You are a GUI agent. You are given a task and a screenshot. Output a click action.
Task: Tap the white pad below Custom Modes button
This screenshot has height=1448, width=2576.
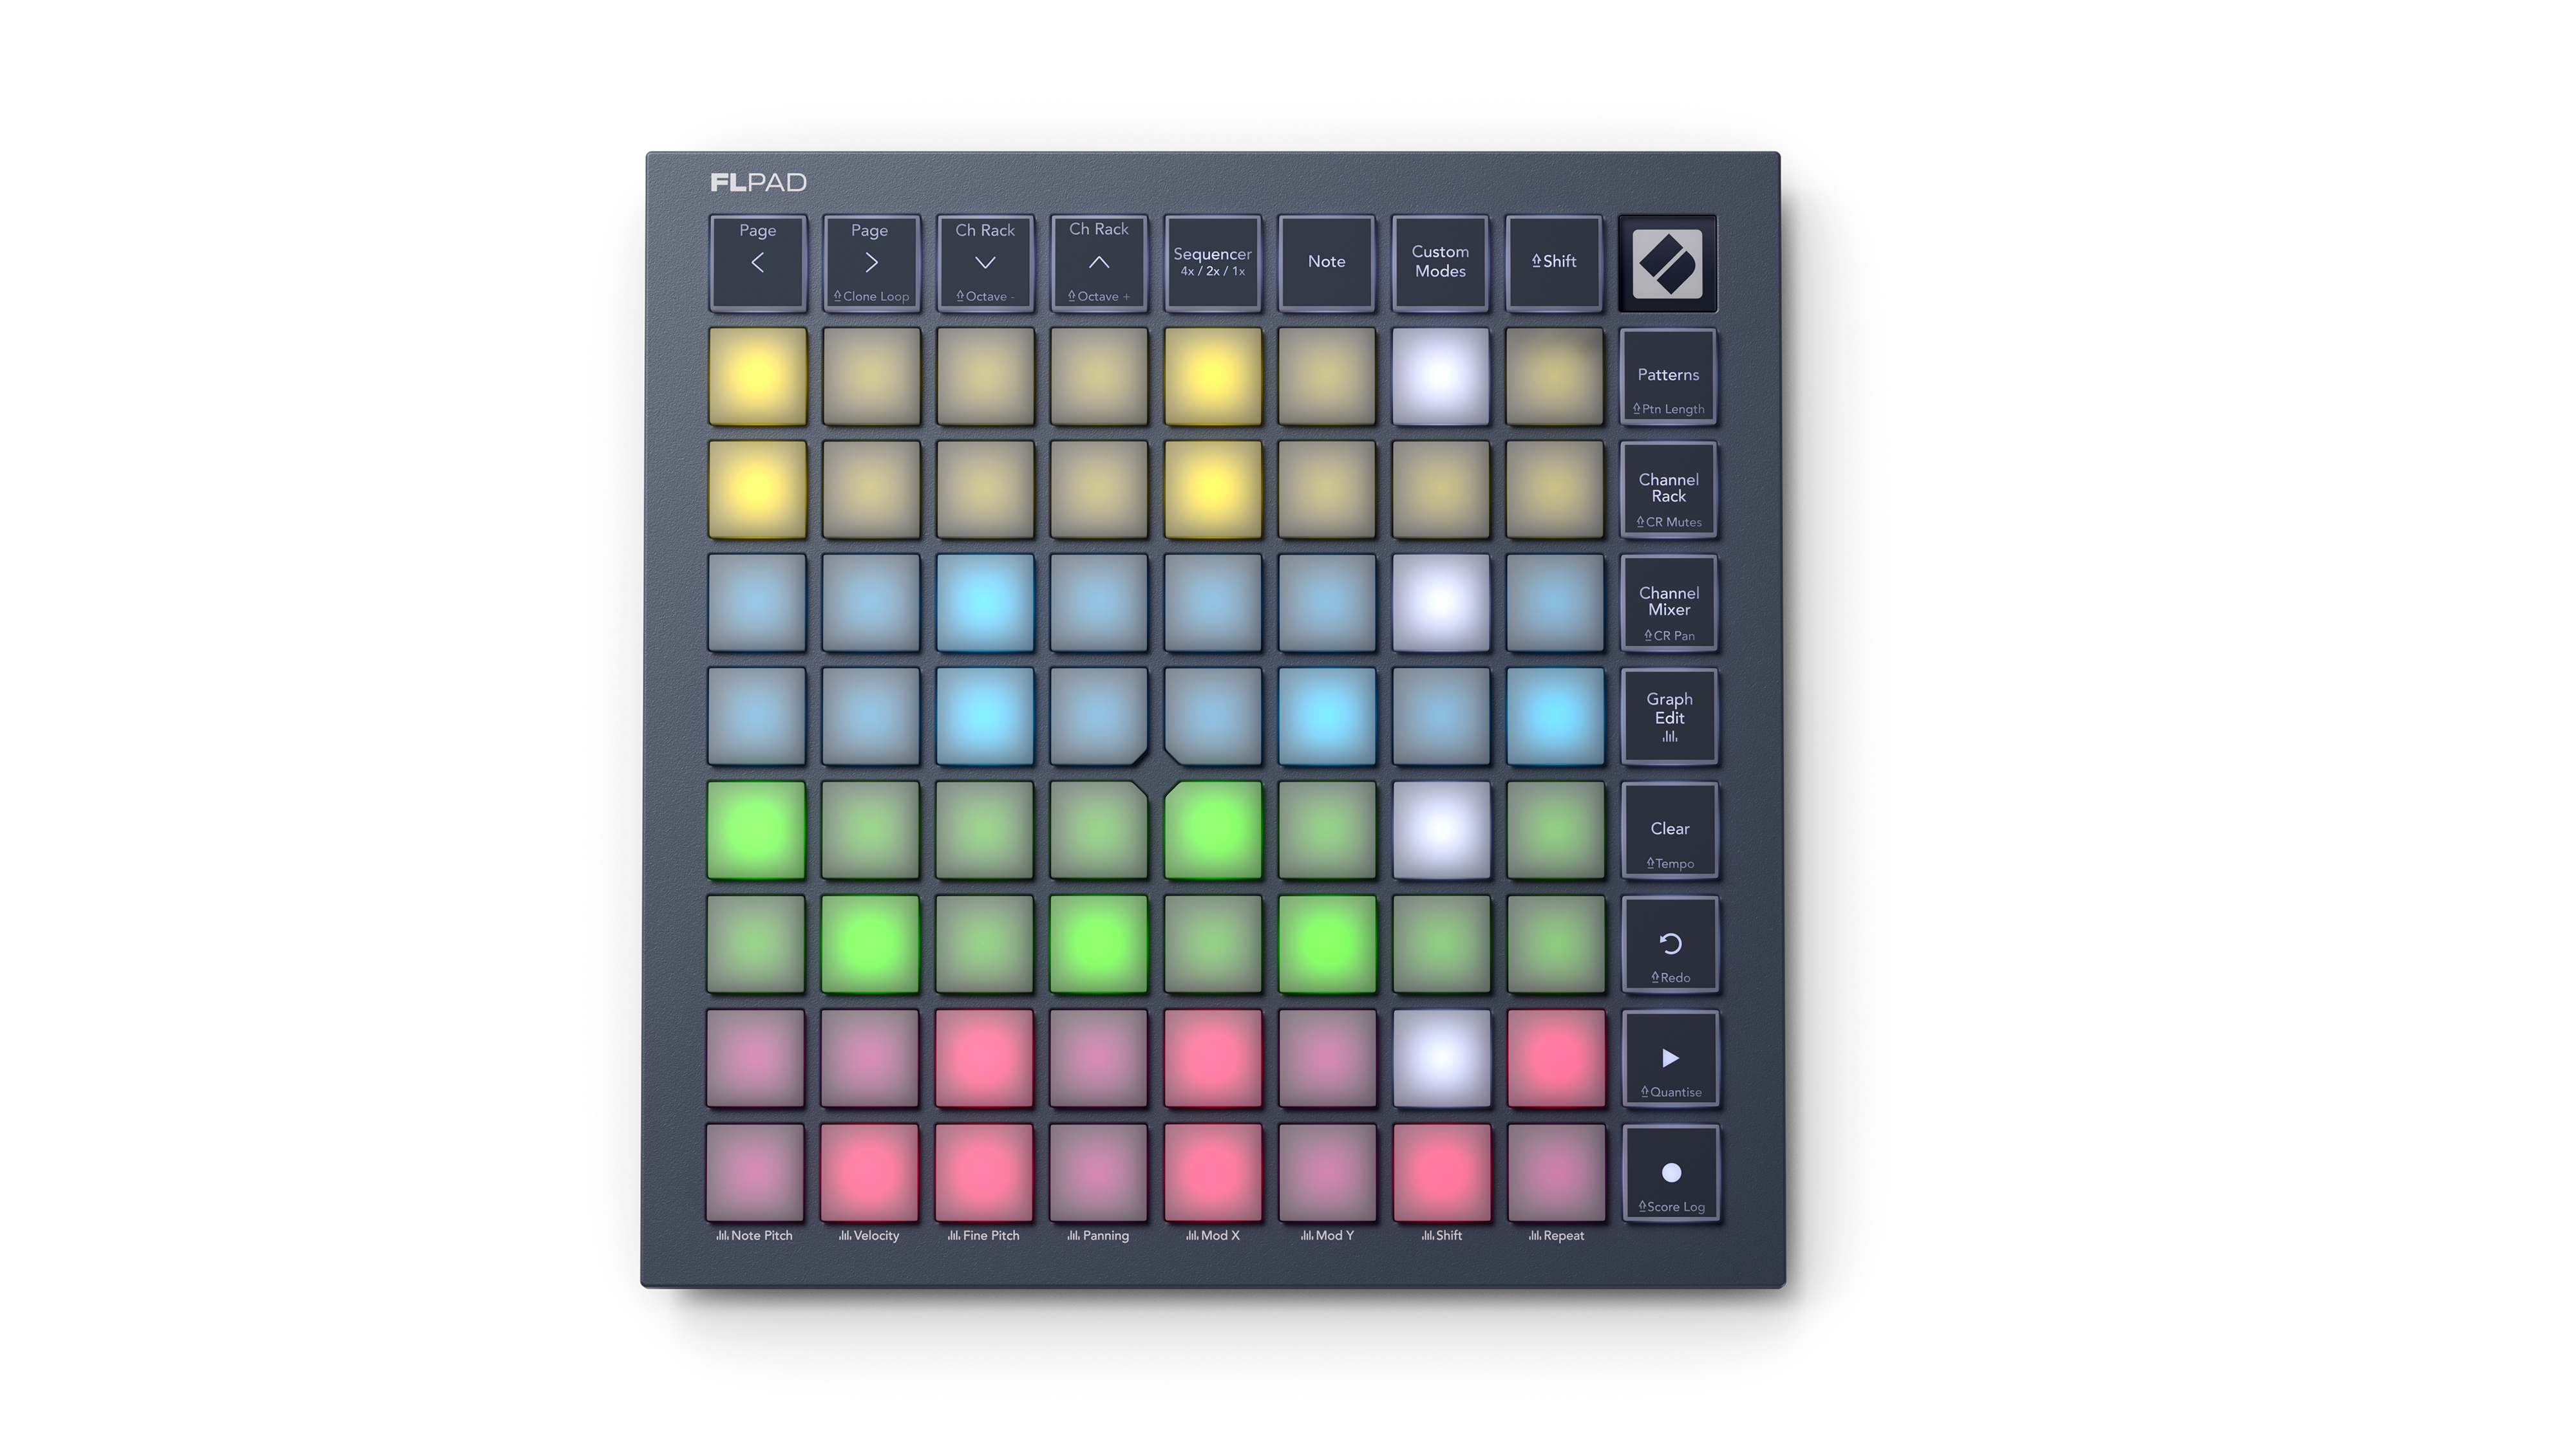point(1440,376)
